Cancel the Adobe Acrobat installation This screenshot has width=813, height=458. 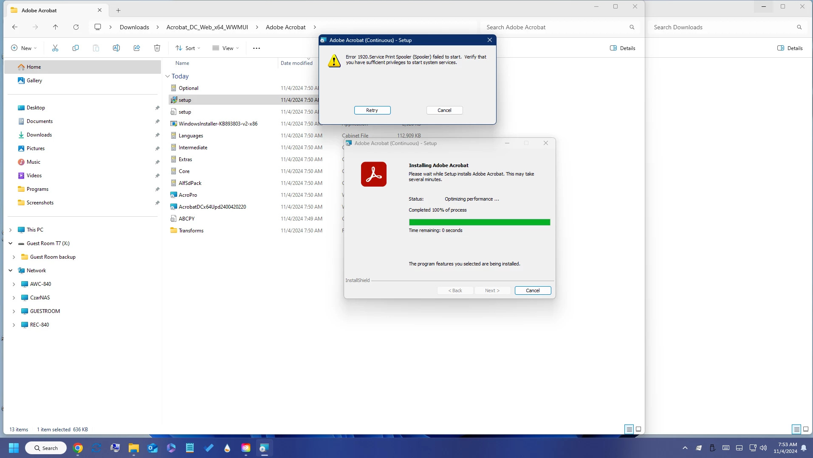(533, 290)
